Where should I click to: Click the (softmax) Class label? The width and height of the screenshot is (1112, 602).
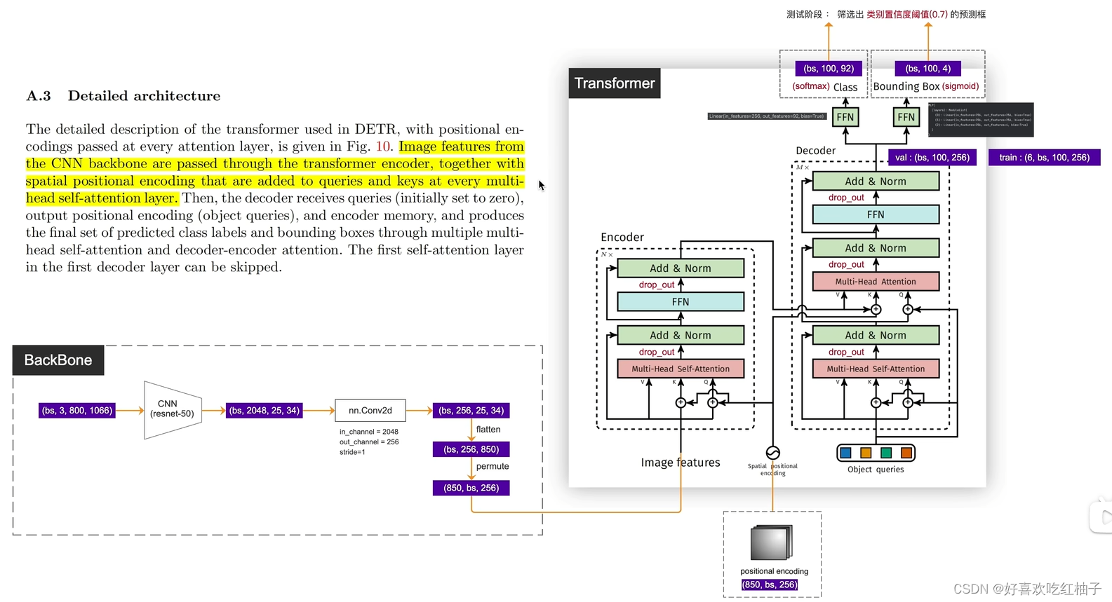pos(825,87)
